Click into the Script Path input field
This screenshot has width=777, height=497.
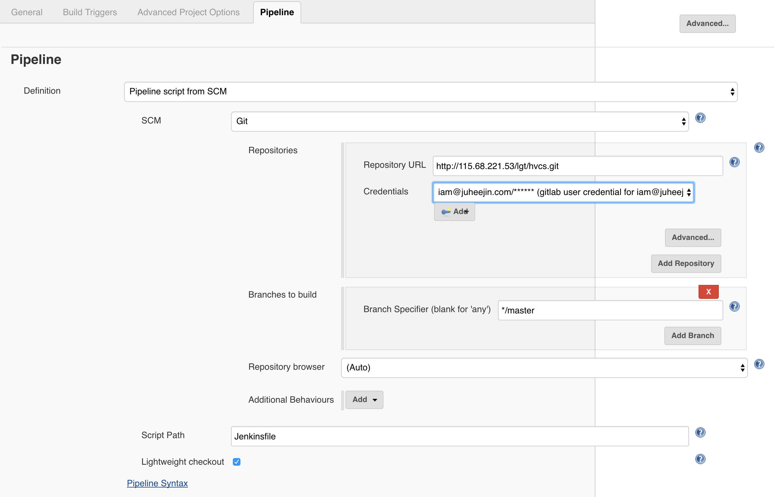click(x=459, y=436)
